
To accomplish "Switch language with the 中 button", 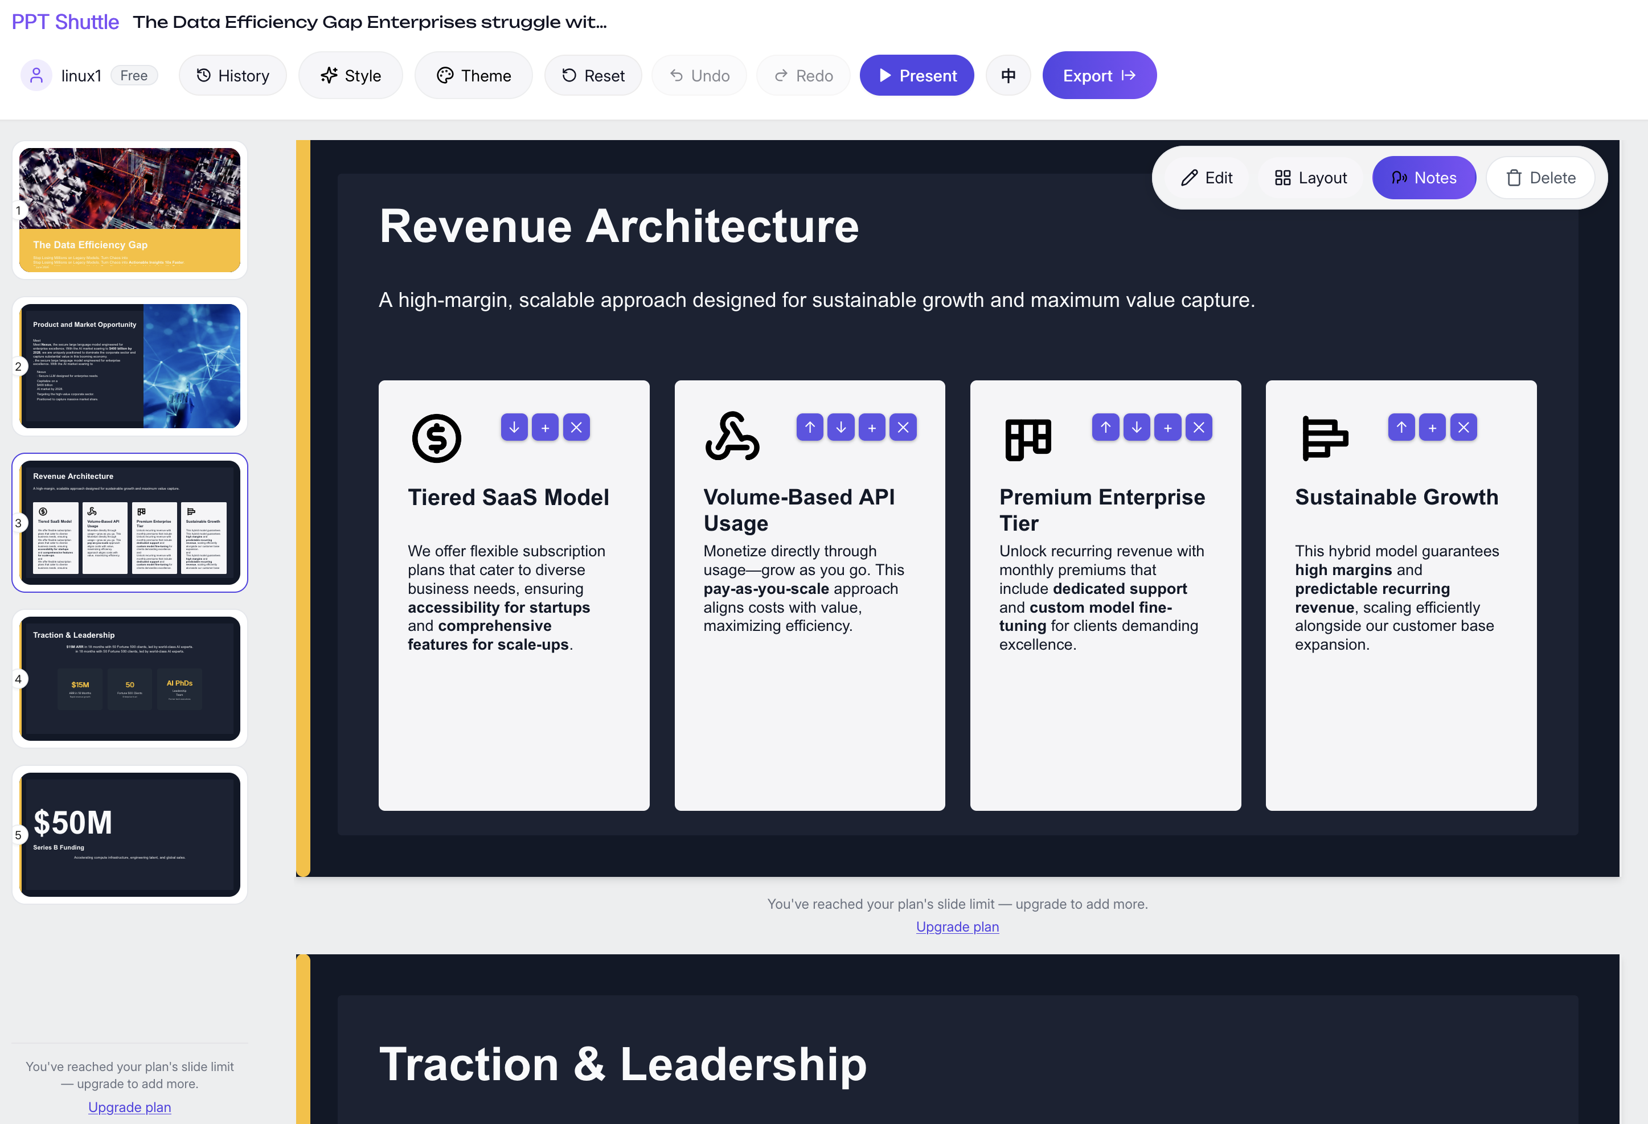I will click(x=1008, y=75).
